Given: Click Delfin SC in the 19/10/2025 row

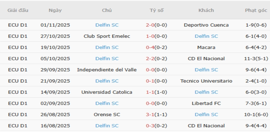Looking at the screenshot, I should click(x=107, y=47).
